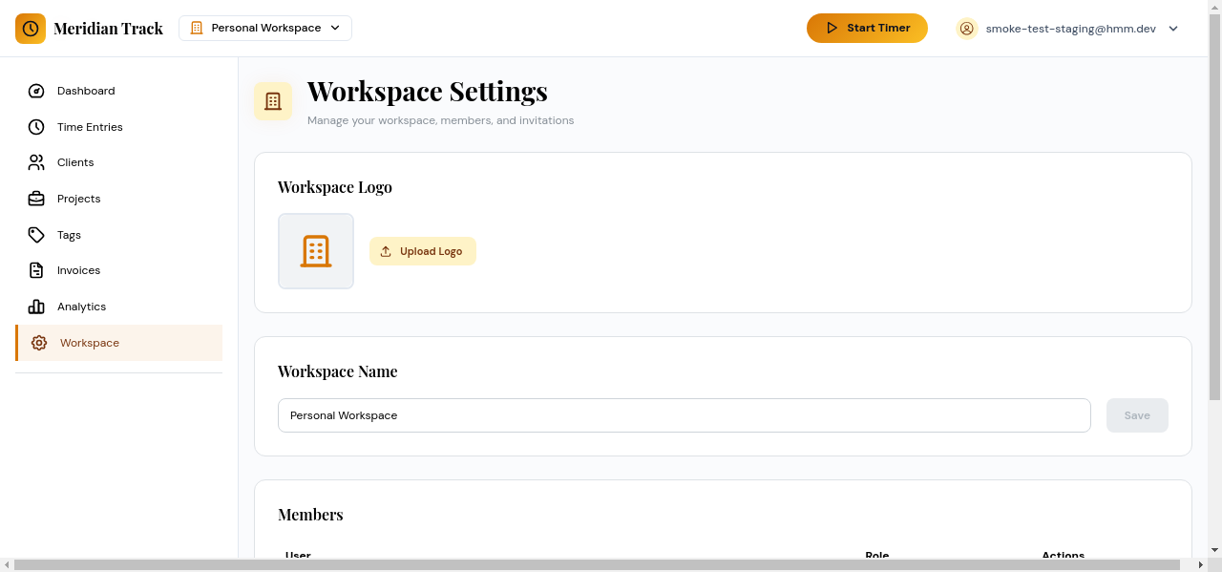Click the chevron next to Personal Workspace

click(x=335, y=28)
